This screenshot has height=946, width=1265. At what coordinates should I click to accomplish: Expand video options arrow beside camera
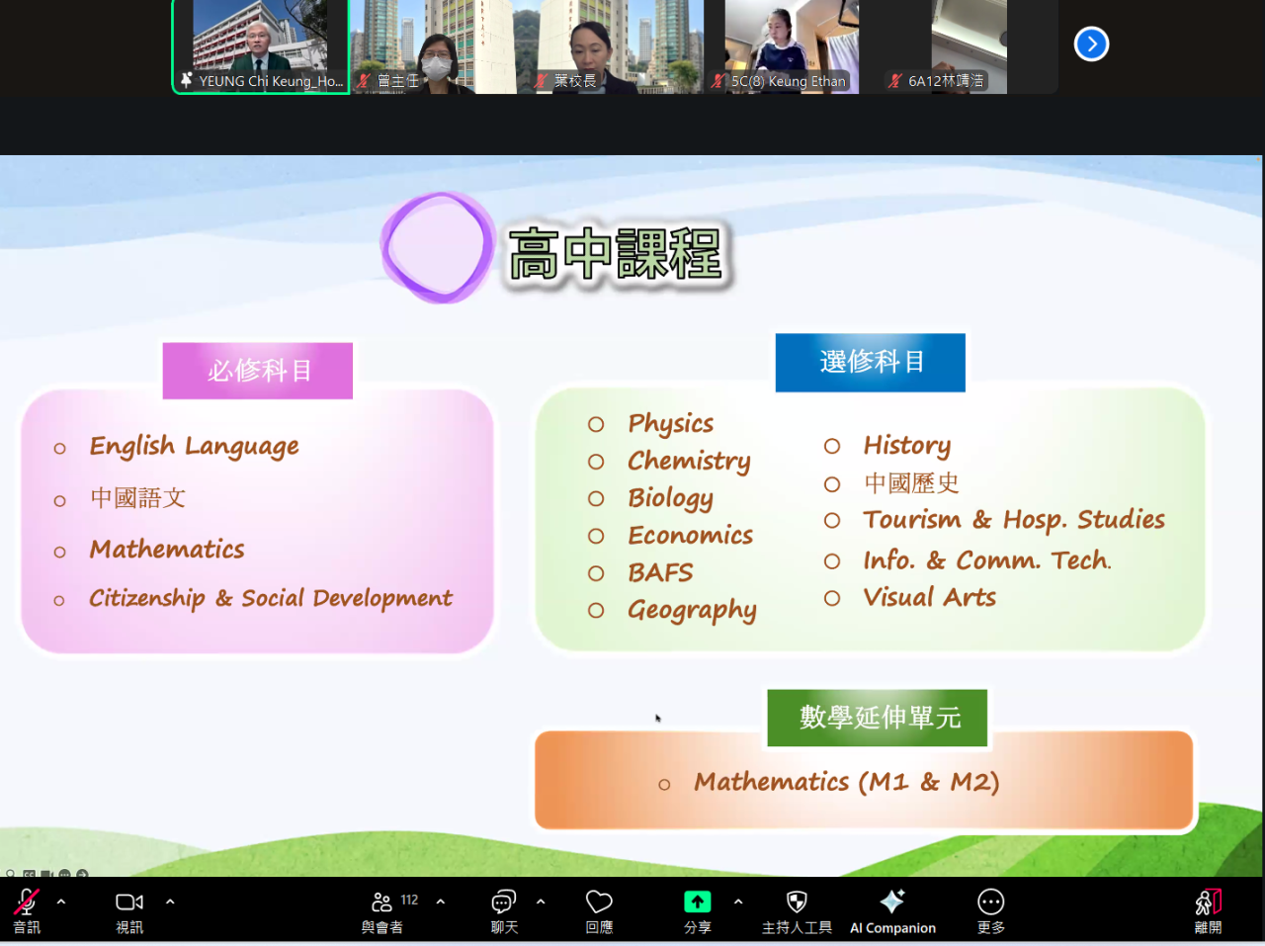click(170, 902)
